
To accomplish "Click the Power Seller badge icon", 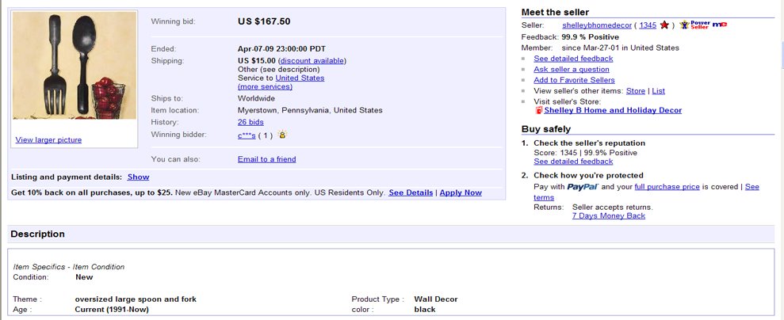I will [694, 25].
